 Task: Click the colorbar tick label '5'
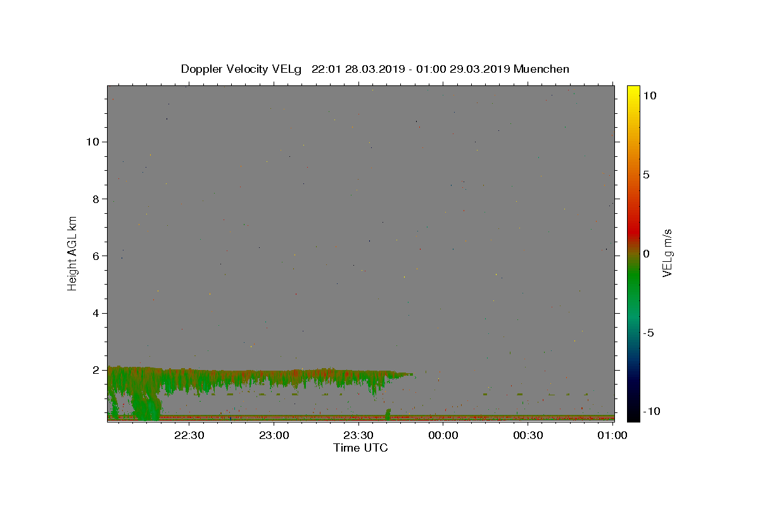[646, 175]
